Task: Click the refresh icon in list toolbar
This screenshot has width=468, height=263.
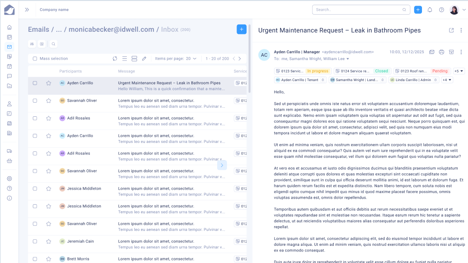Action: click(x=115, y=58)
